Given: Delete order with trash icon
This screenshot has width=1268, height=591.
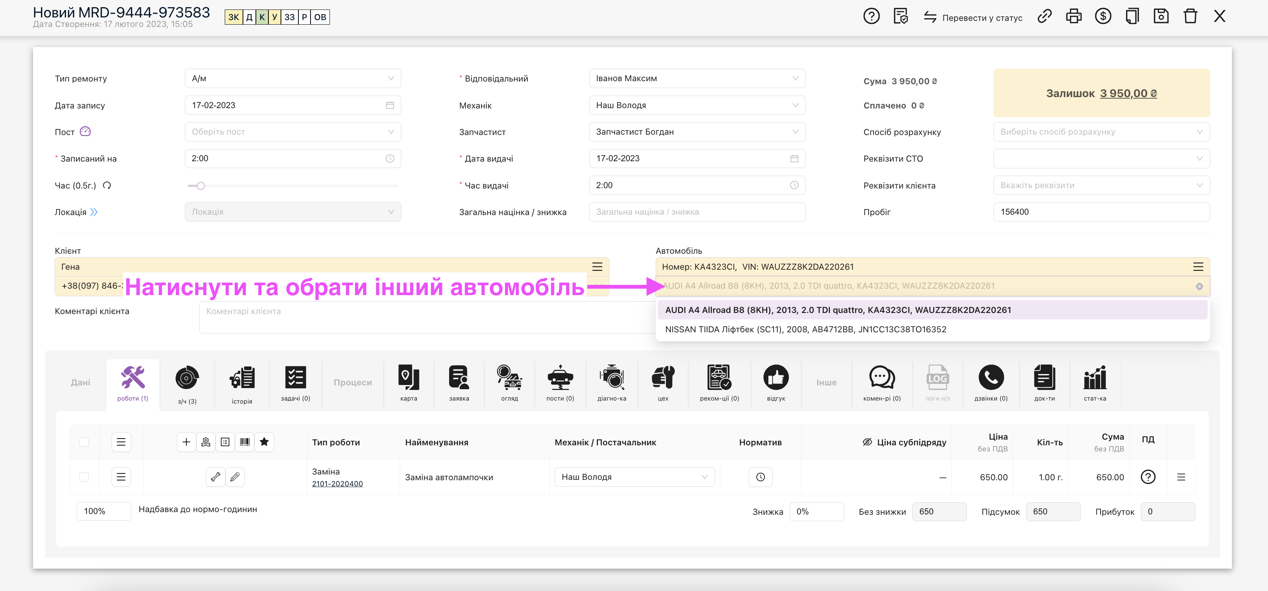Looking at the screenshot, I should (x=1190, y=17).
